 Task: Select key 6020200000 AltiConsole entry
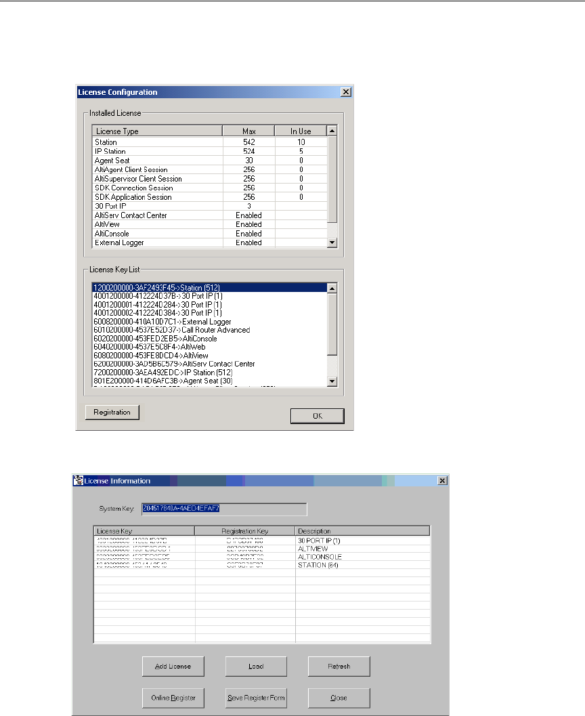(x=210, y=339)
